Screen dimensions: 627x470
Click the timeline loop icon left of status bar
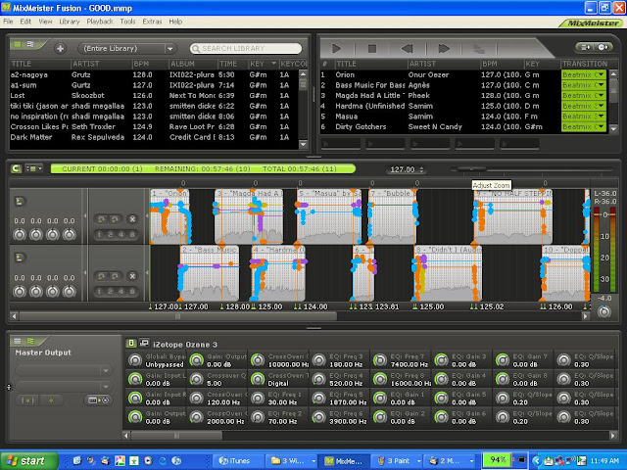[16, 168]
